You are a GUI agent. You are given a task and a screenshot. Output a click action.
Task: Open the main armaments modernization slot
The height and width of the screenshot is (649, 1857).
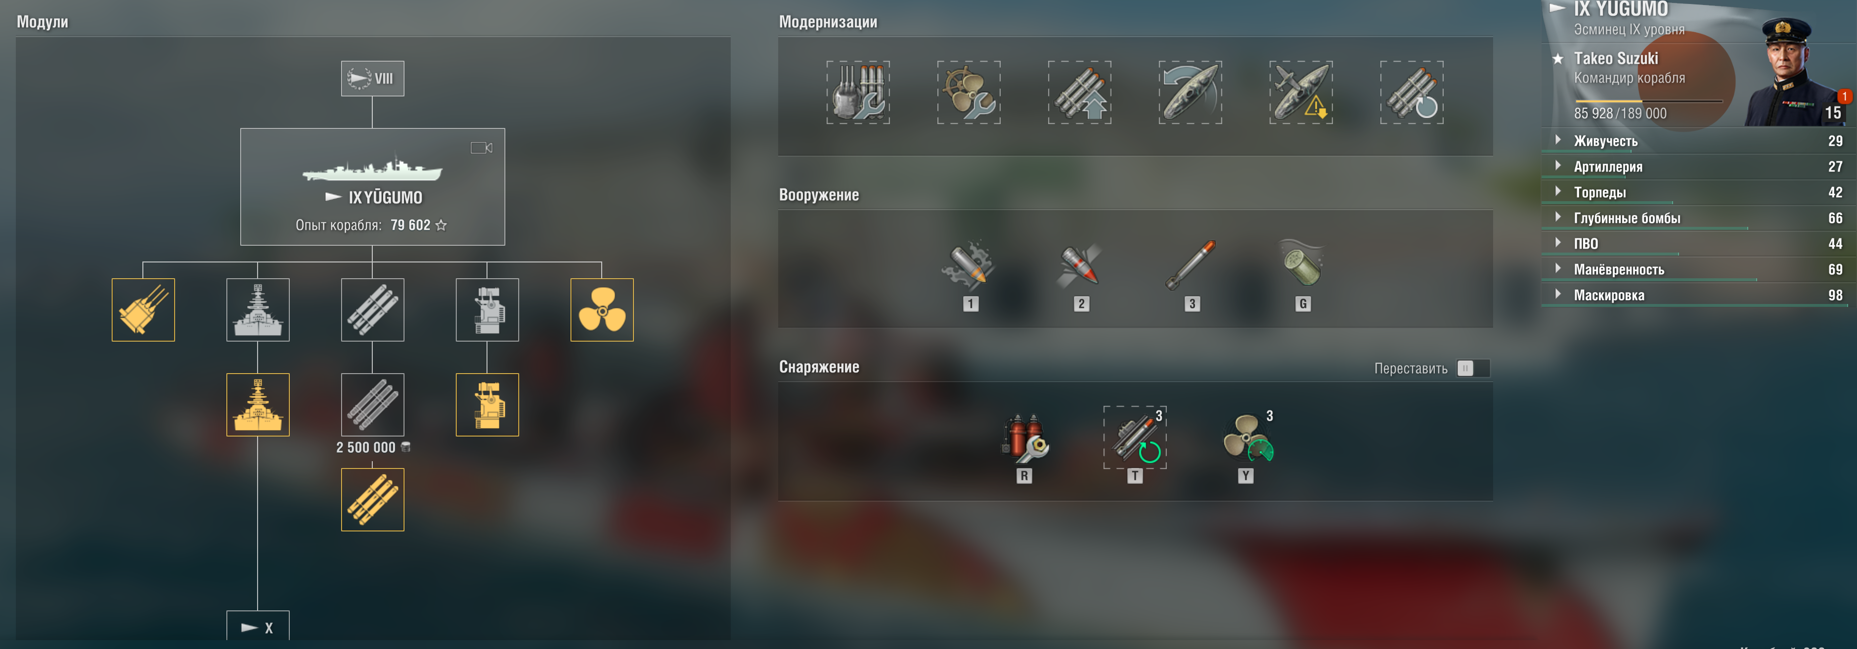click(x=858, y=92)
